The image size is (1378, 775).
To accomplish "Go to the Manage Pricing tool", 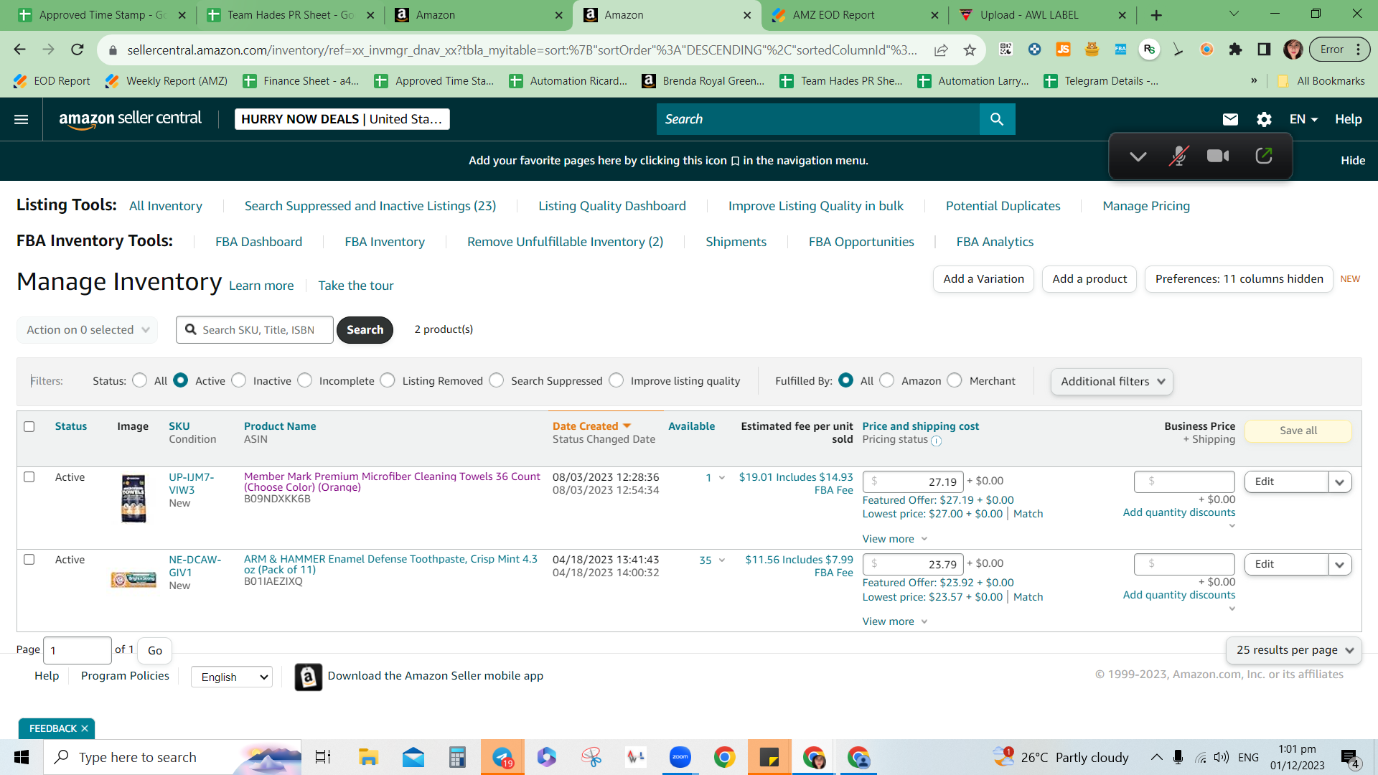I will 1146,206.
